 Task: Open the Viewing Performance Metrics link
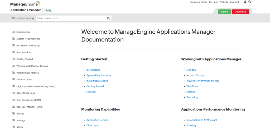tap(203, 81)
